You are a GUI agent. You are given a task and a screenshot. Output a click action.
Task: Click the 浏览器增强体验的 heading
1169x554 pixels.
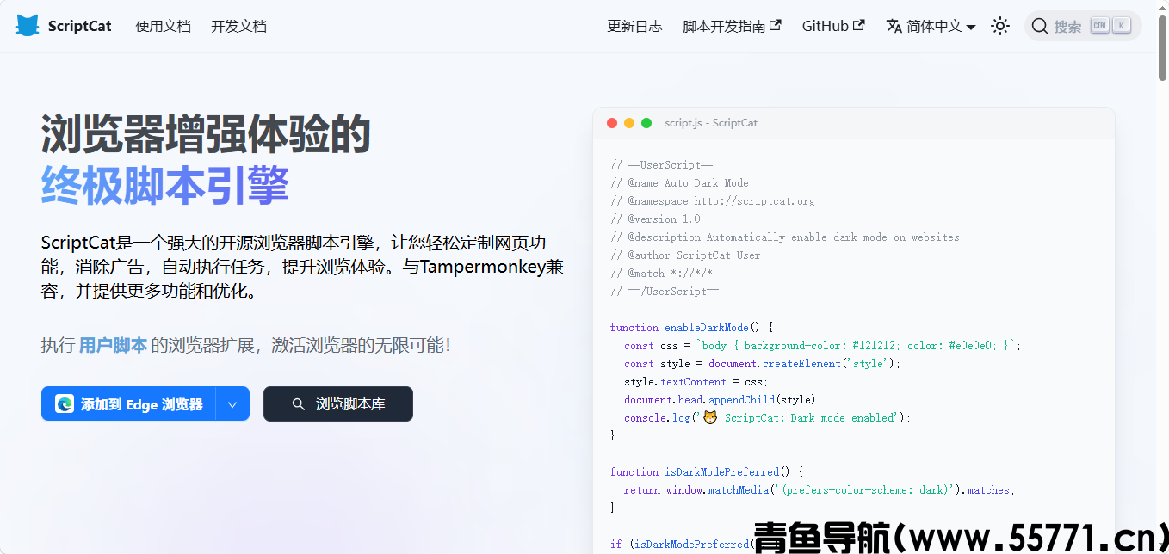tap(206, 134)
